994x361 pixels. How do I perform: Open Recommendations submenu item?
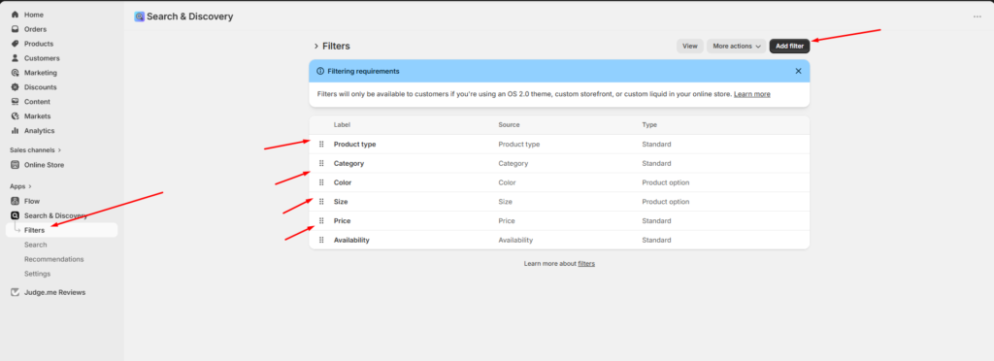click(54, 259)
